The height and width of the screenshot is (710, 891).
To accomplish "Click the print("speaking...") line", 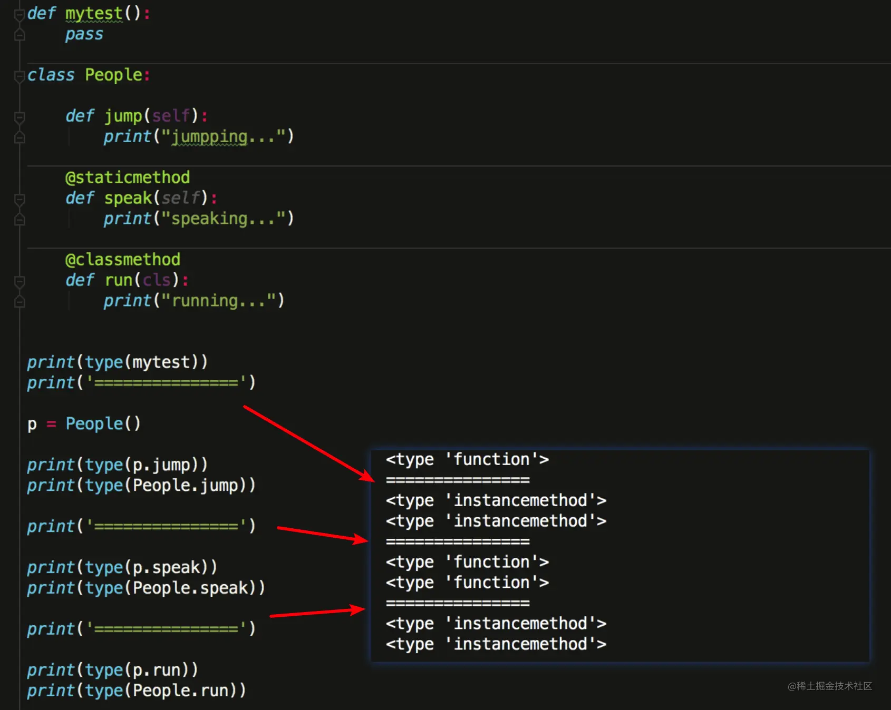I will [198, 219].
